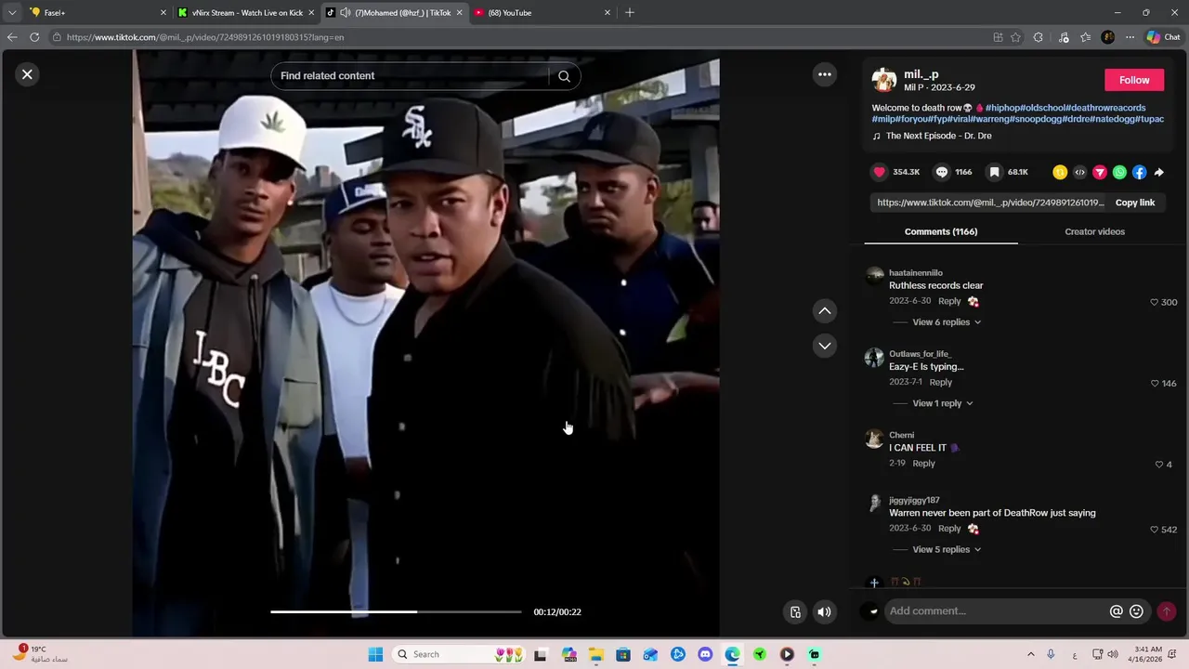Open the three-dot more options menu on the video
This screenshot has width=1189, height=669.
[x=825, y=74]
